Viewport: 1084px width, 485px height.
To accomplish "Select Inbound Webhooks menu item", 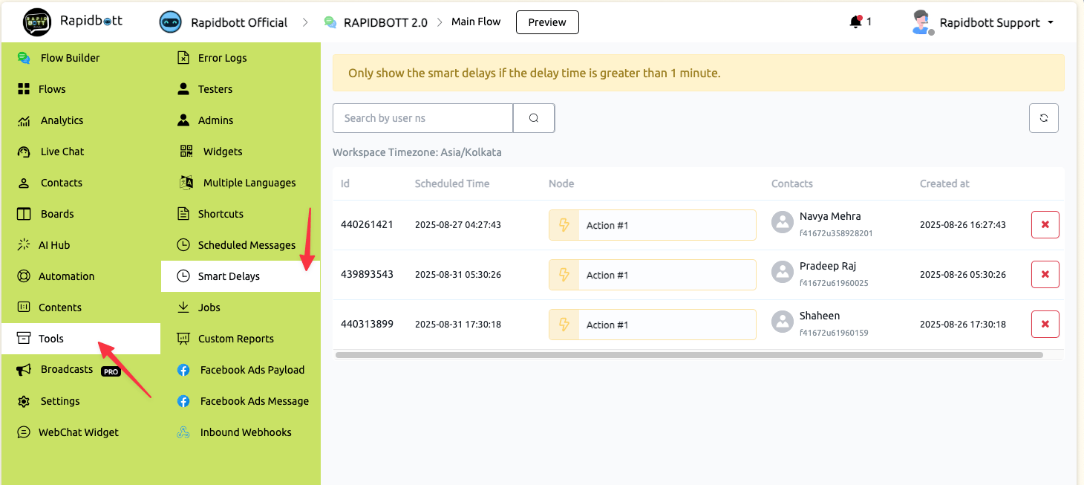I will click(245, 432).
